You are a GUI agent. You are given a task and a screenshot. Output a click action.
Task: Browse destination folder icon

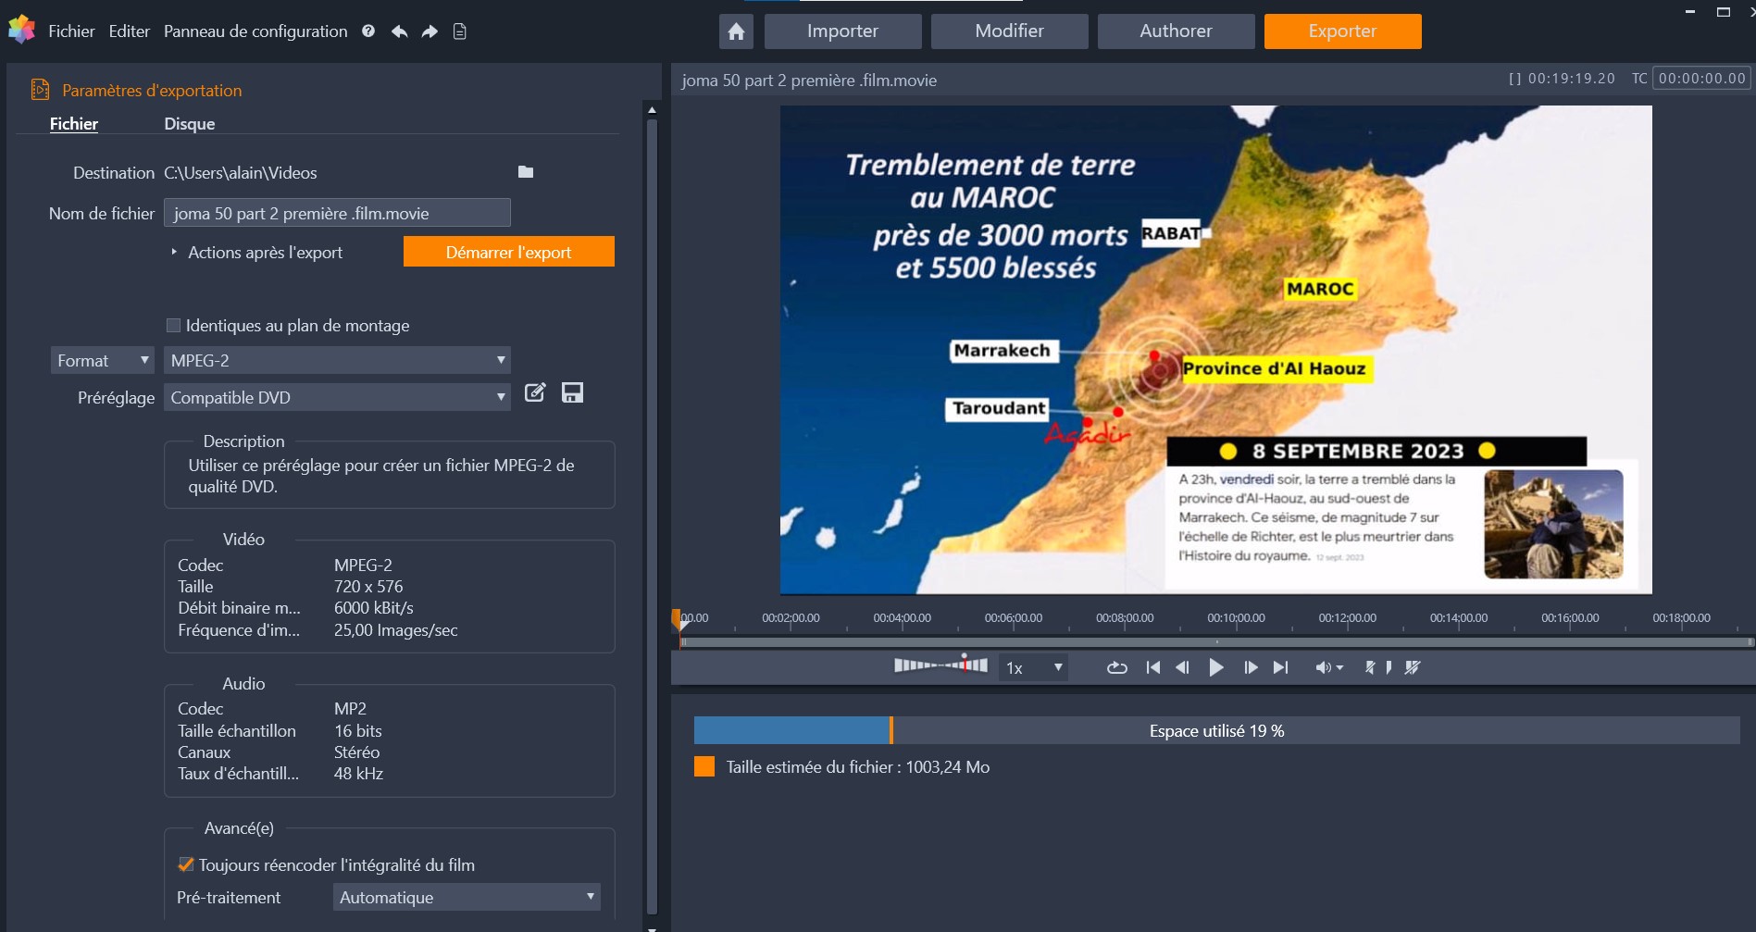[526, 172]
